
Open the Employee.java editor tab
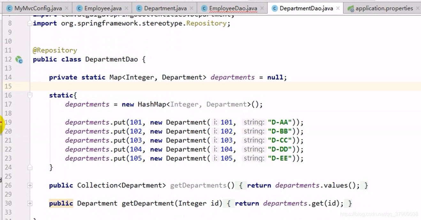(102, 8)
